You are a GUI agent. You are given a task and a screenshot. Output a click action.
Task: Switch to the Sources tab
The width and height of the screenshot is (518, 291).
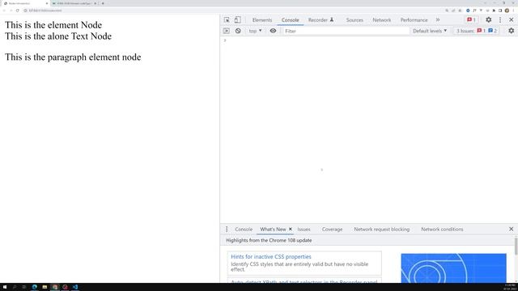pos(355,19)
